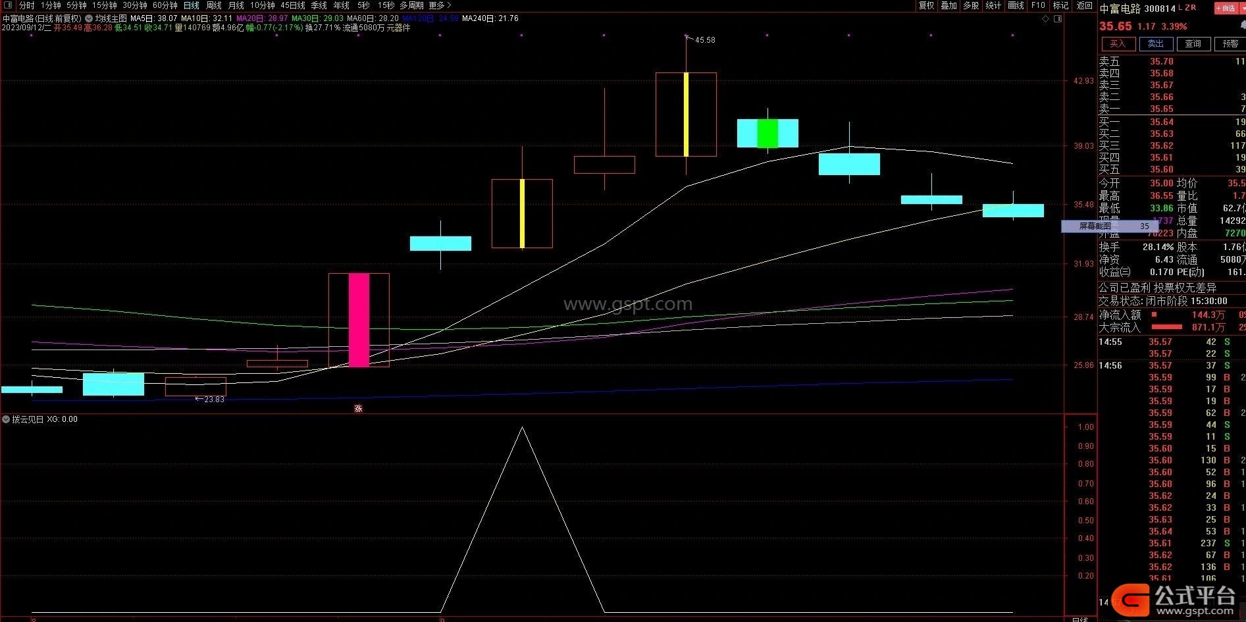This screenshot has width=1246, height=622.
Task: Click the 14:55 tick trade row
Action: [1172, 342]
